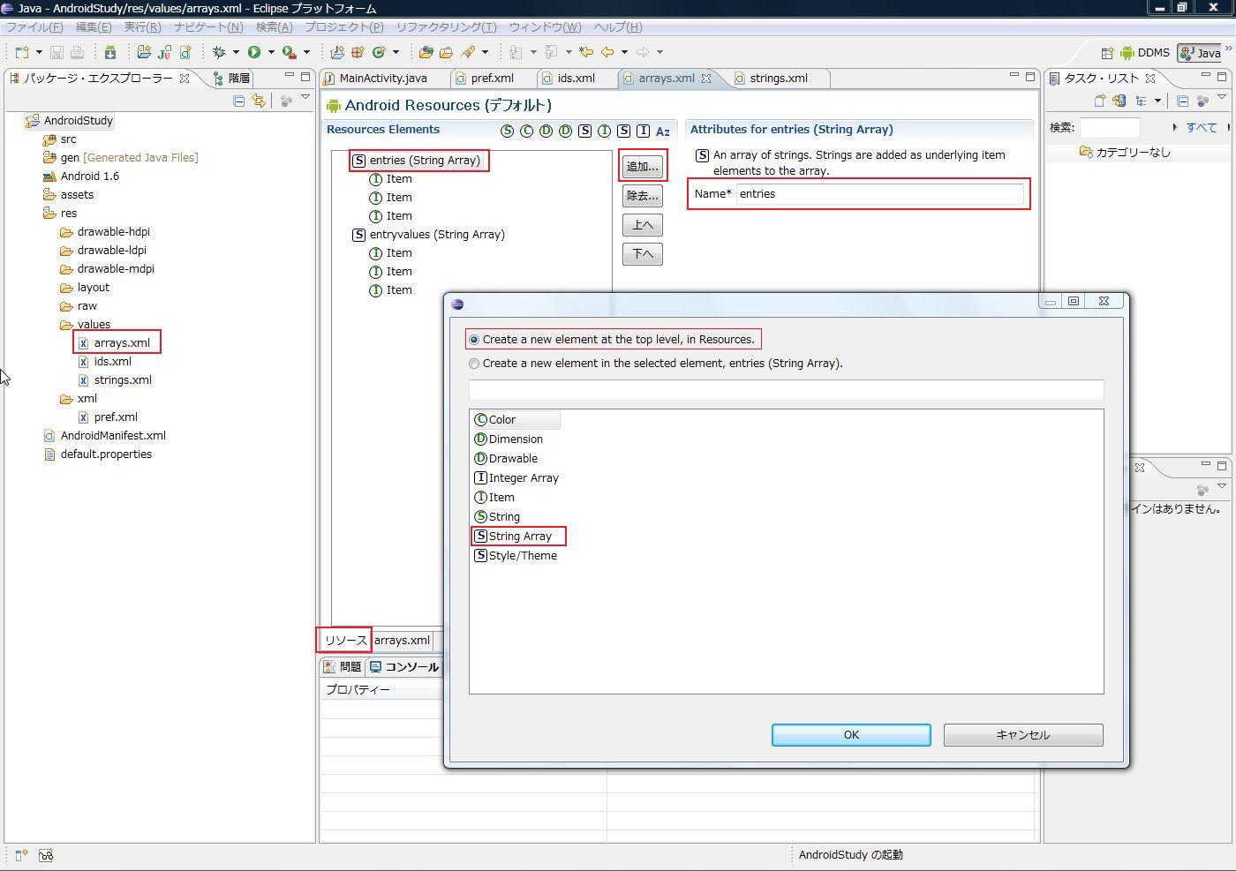
Task: Click the Open Task folder toolbar icon
Action: 447,53
